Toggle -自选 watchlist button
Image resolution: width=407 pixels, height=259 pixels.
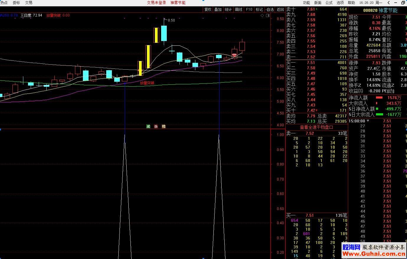tap(269, 9)
